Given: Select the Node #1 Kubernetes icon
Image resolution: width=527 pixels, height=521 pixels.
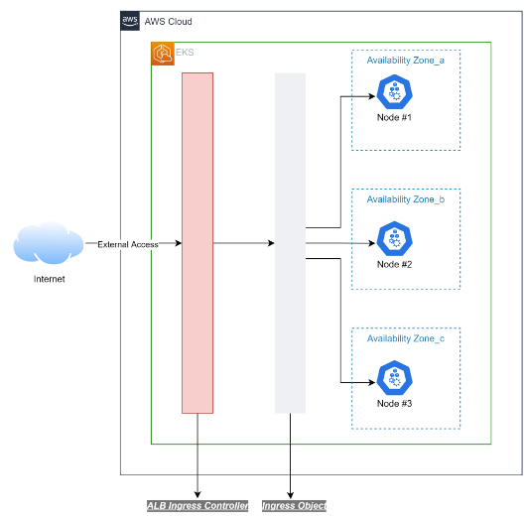Looking at the screenshot, I should pyautogui.click(x=394, y=92).
